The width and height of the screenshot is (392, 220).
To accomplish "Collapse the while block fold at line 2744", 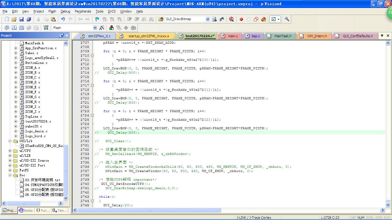I will click(92, 201).
